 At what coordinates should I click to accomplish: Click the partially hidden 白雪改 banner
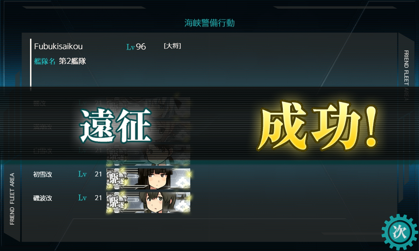click(148, 153)
